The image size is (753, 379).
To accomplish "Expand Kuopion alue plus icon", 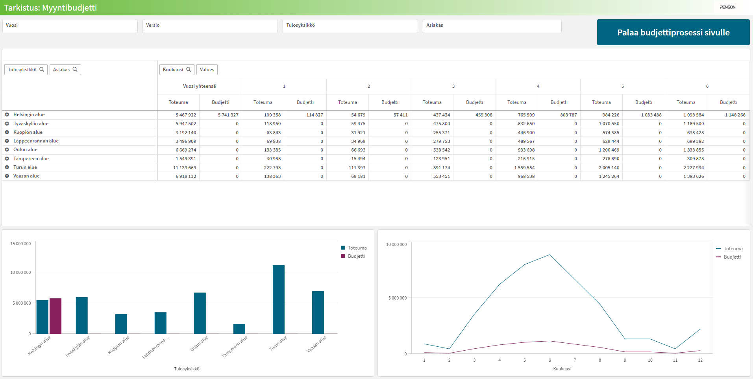I will point(7,132).
